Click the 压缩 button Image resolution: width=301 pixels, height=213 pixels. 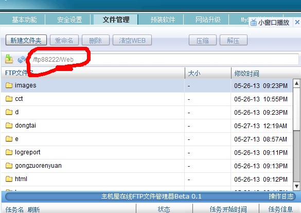(x=203, y=40)
